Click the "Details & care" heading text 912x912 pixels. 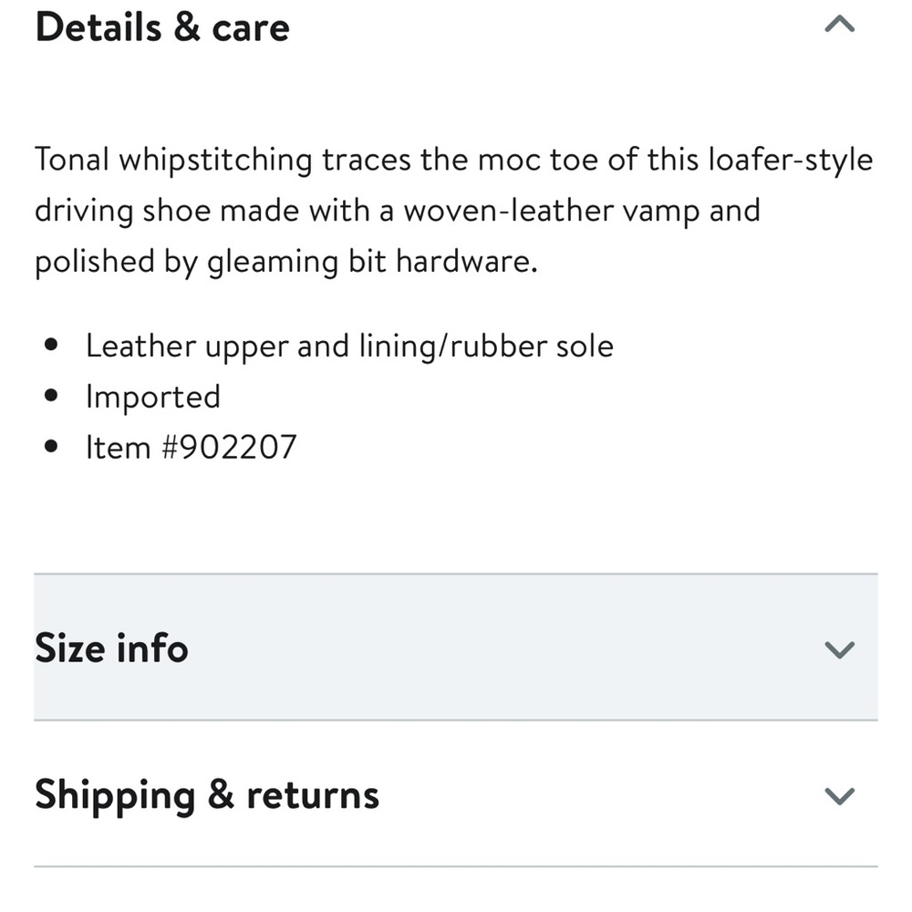162,27
